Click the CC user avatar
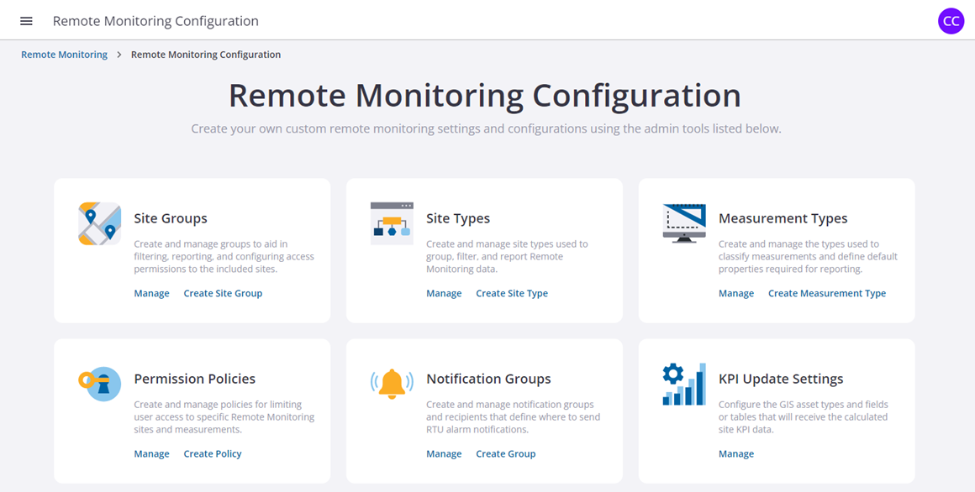Viewport: 975px width, 492px height. pyautogui.click(x=951, y=21)
